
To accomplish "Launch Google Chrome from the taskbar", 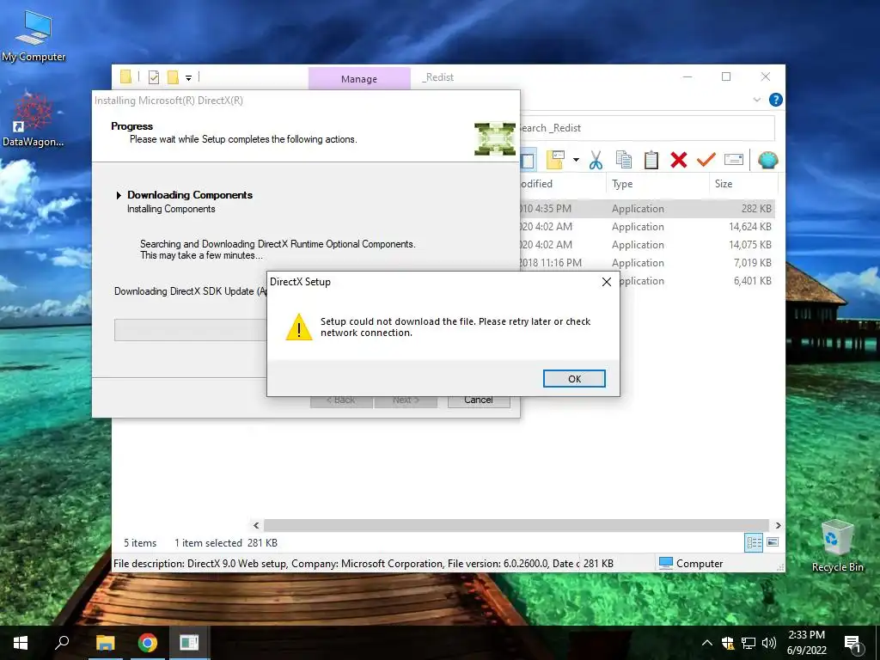I will click(x=148, y=643).
